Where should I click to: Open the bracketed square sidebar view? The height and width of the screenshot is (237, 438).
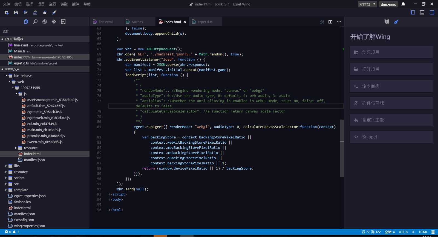click(63, 22)
